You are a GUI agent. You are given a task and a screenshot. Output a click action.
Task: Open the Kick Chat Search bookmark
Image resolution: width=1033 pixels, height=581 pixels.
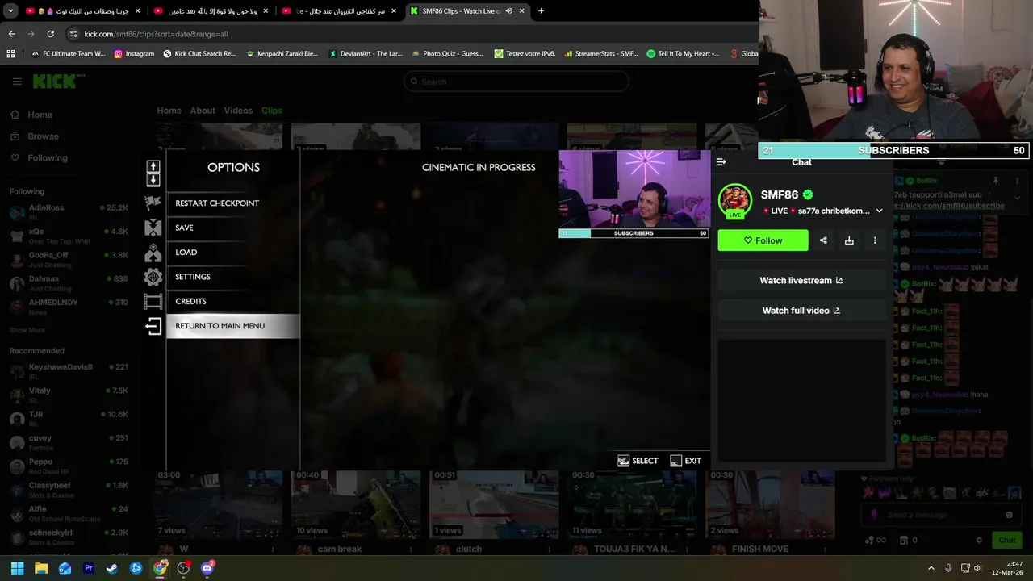(x=199, y=54)
